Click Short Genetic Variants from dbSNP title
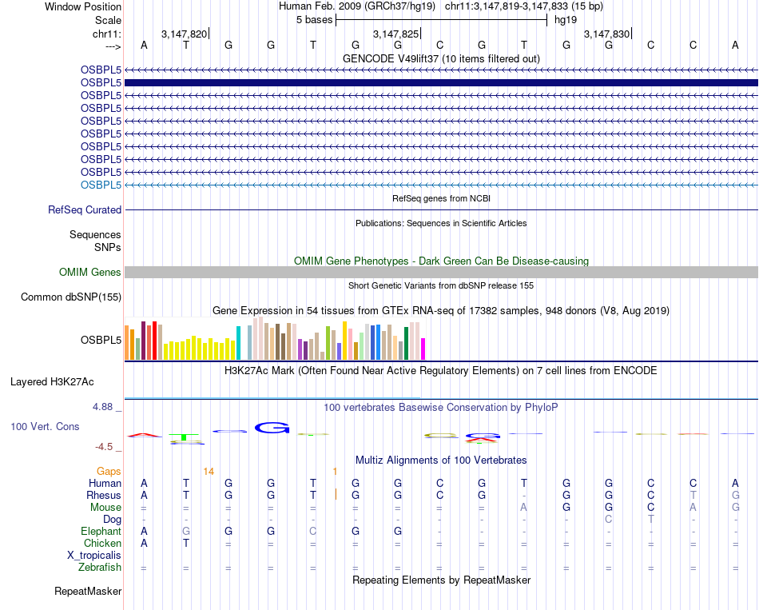Image resolution: width=759 pixels, height=610 pixels. click(x=441, y=286)
